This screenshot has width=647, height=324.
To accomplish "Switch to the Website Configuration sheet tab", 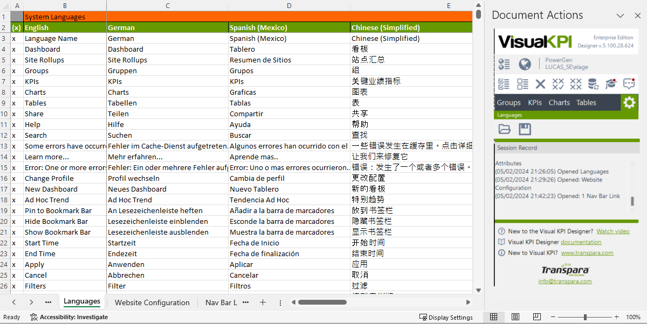I will click(152, 302).
